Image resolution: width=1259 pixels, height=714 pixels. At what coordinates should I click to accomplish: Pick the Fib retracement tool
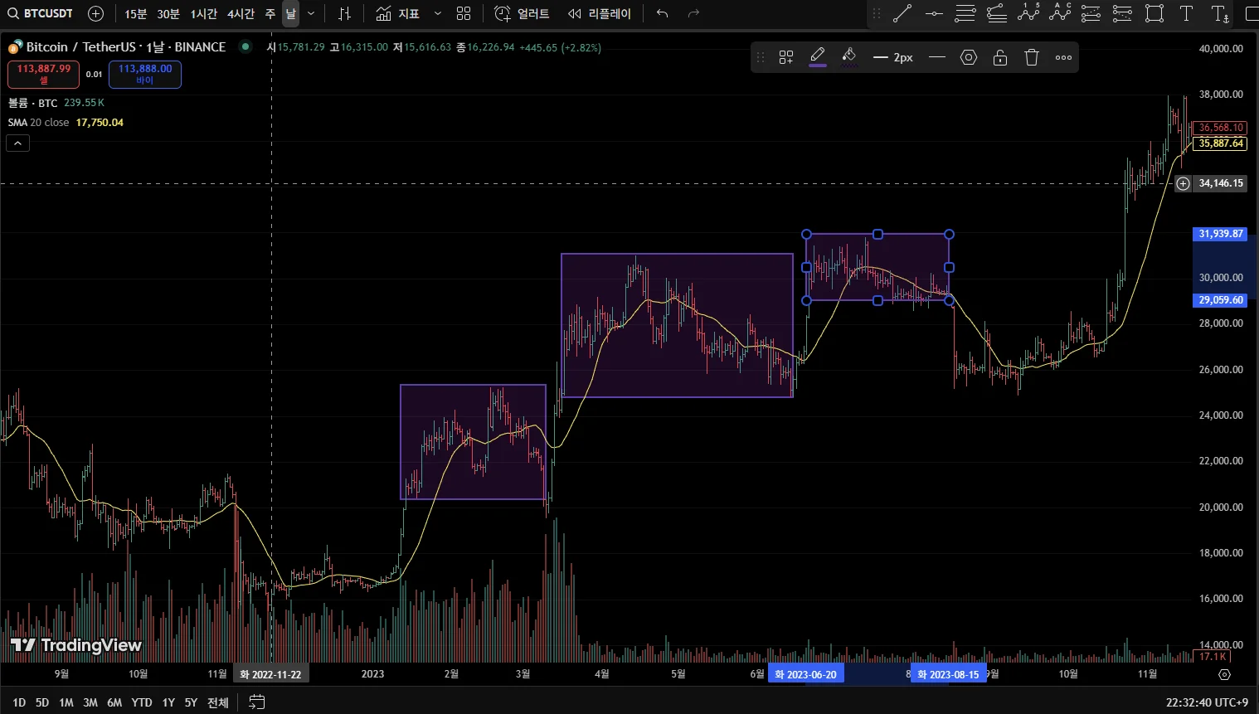[x=965, y=13]
